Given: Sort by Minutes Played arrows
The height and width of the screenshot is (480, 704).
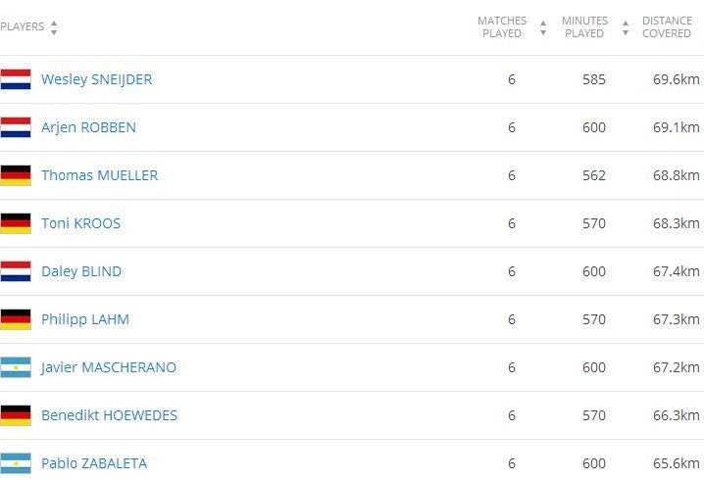Looking at the screenshot, I should click(x=626, y=27).
